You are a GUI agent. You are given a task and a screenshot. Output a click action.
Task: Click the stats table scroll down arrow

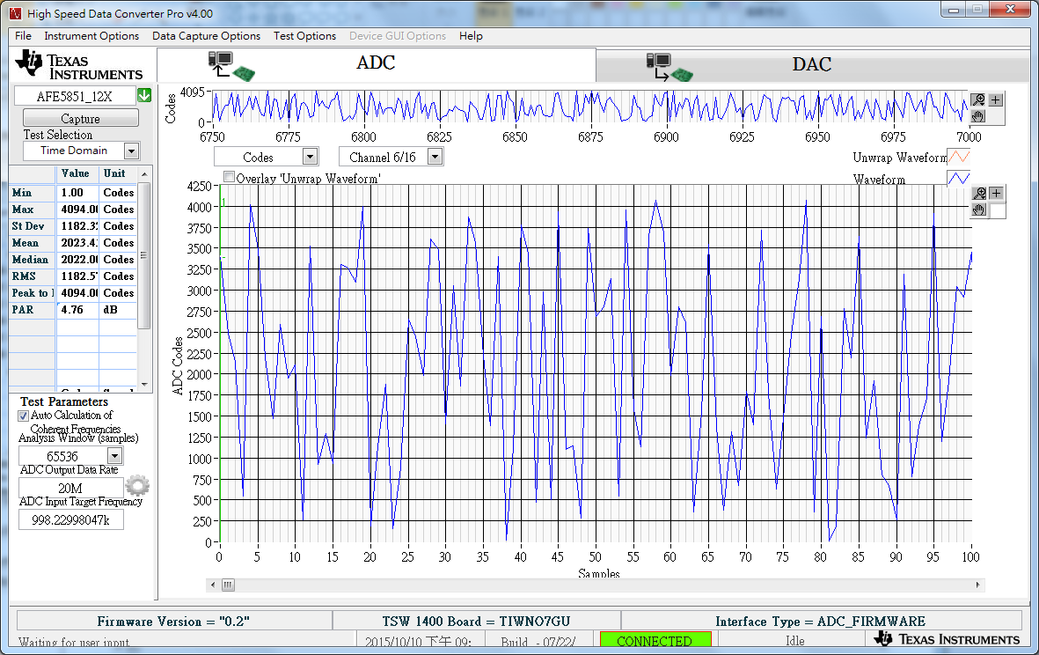[144, 384]
